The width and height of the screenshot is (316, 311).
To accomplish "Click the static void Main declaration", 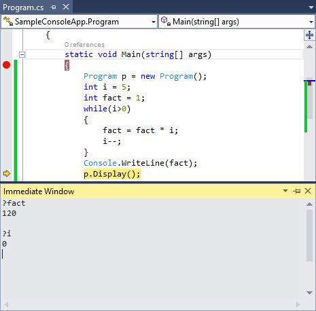I will click(x=138, y=54).
